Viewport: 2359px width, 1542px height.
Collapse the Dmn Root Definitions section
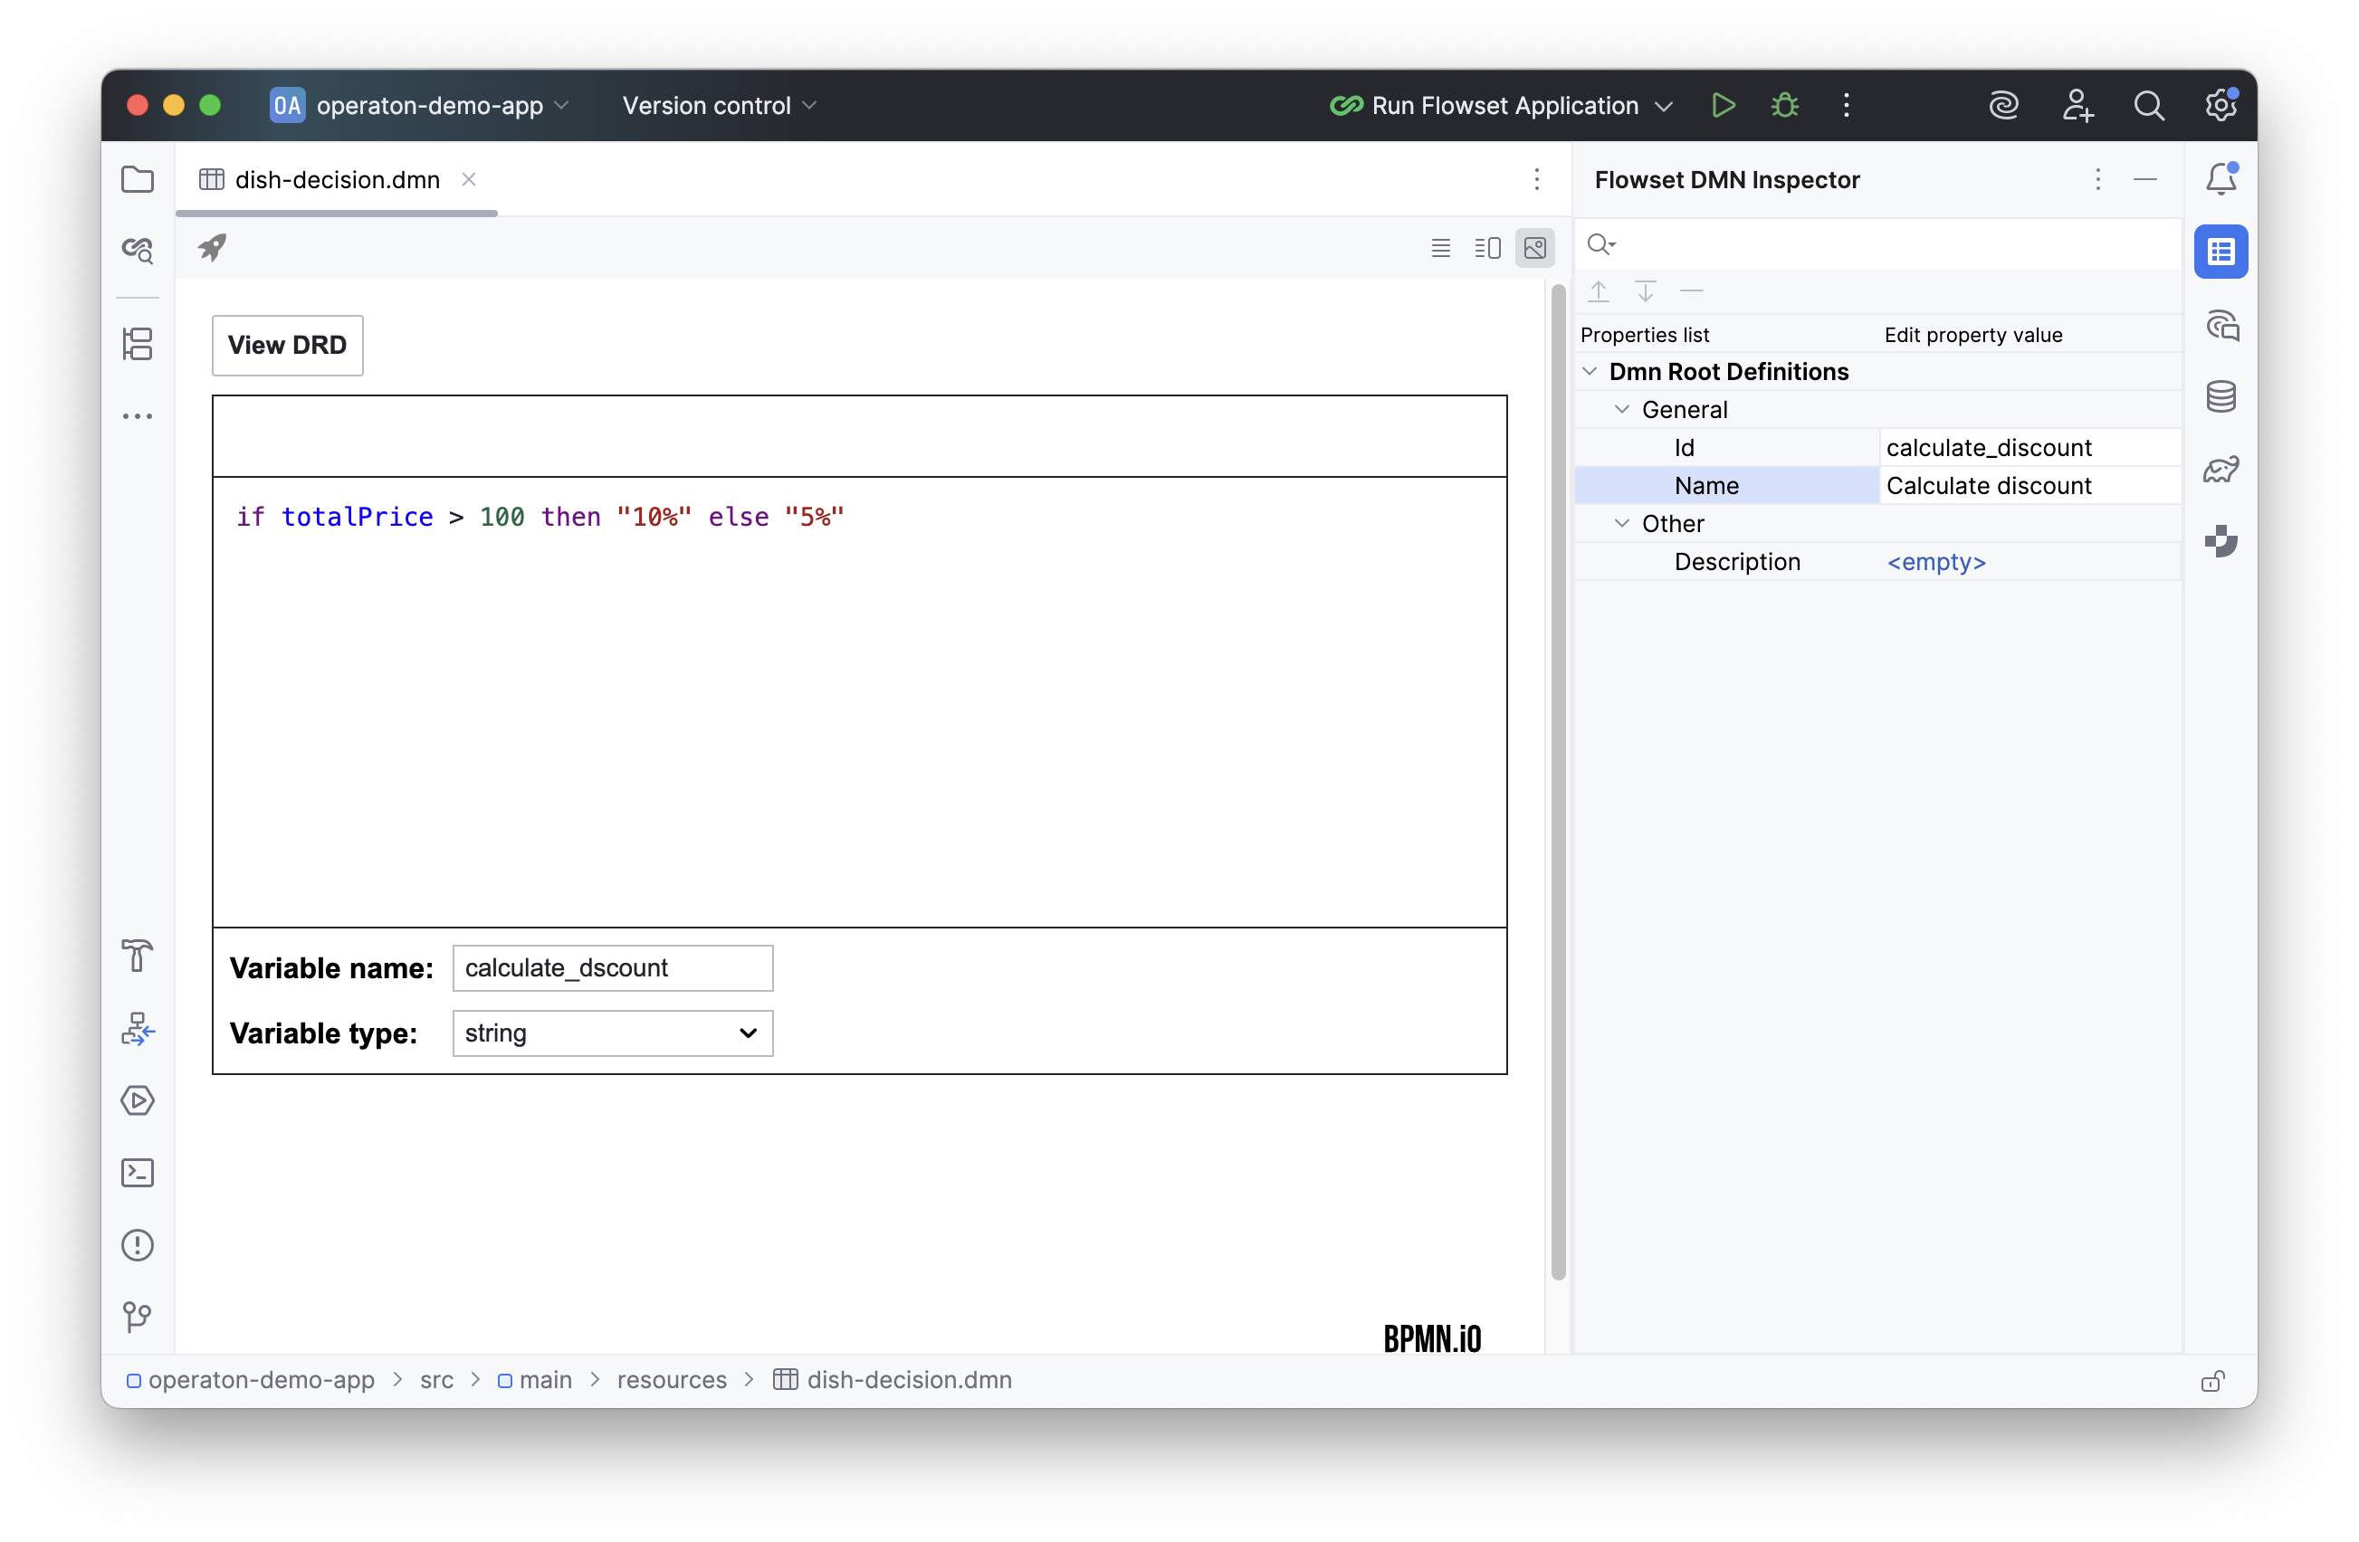(1590, 371)
